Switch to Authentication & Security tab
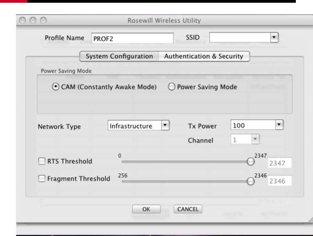 (x=204, y=56)
